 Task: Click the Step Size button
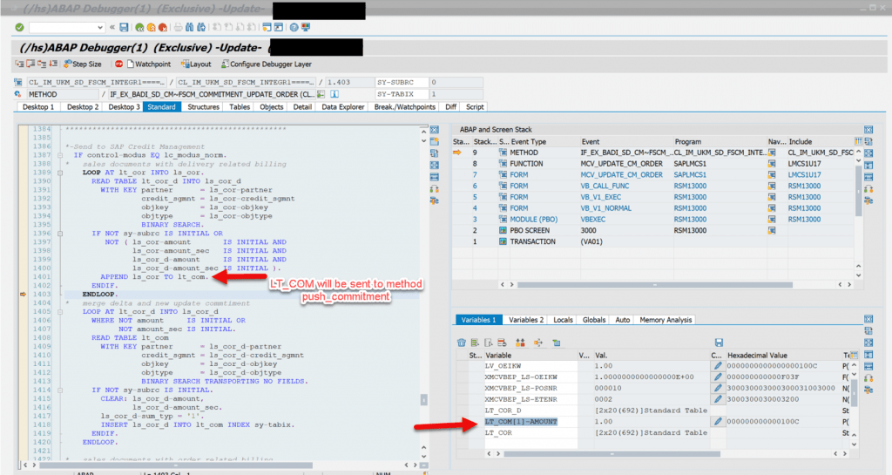[83, 64]
